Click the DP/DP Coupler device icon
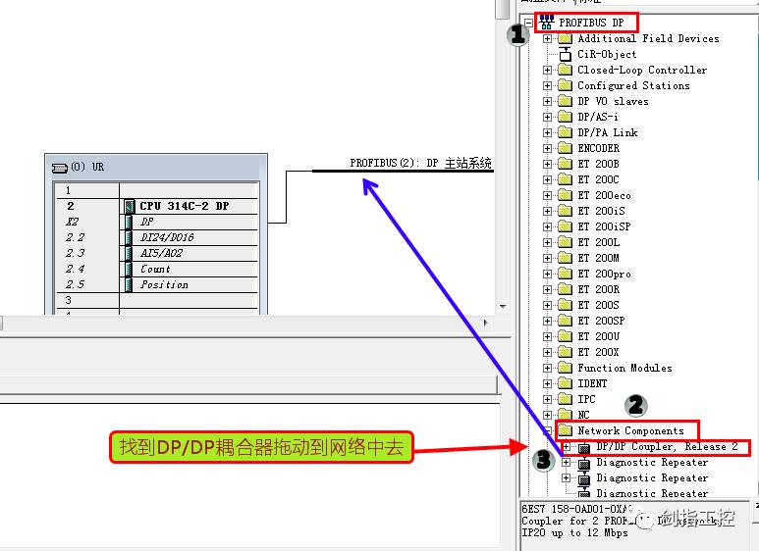The width and height of the screenshot is (759, 551). 584,447
